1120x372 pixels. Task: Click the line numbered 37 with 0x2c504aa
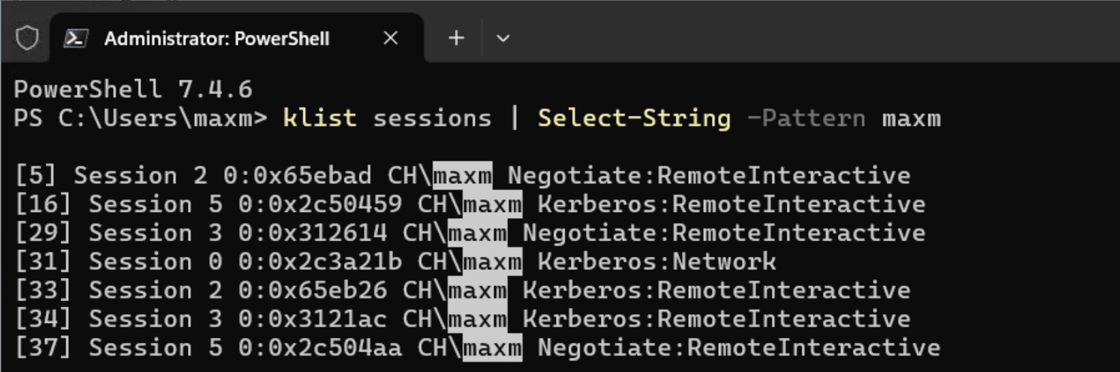coord(477,347)
